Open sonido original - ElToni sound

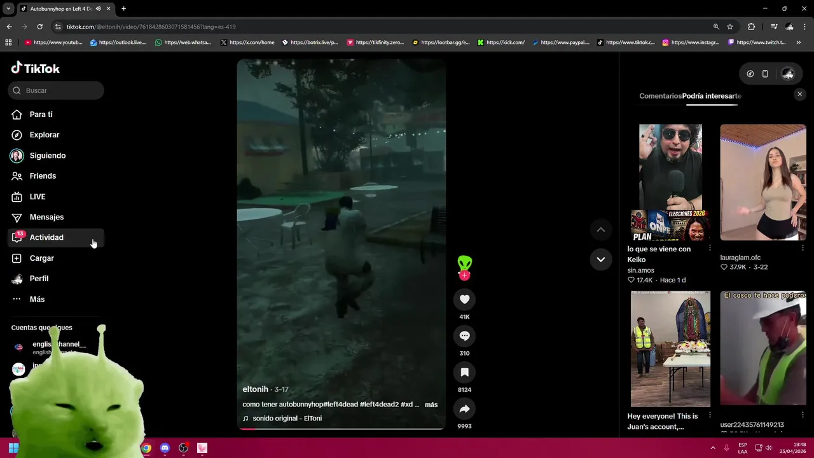point(287,419)
